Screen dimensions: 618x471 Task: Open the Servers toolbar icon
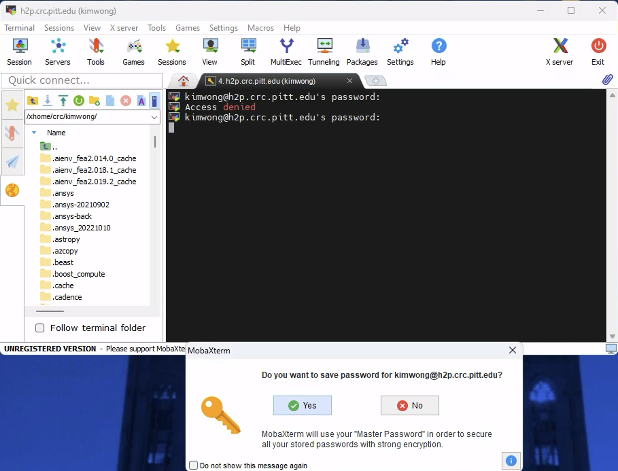tap(57, 52)
